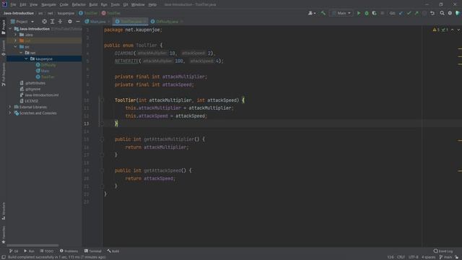Expand the .idea folder node
Image resolution: width=462 pixels, height=260 pixels.
pos(16,35)
